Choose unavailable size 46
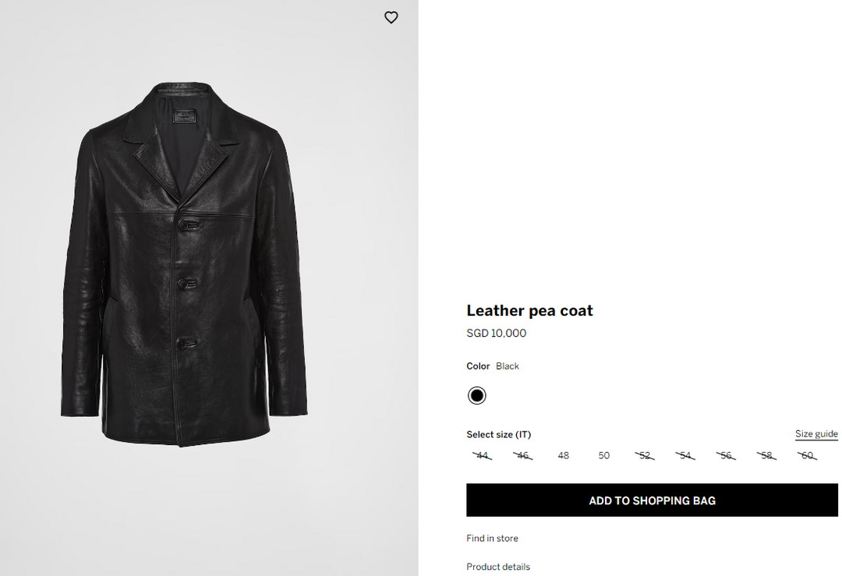The height and width of the screenshot is (576, 842). point(523,456)
